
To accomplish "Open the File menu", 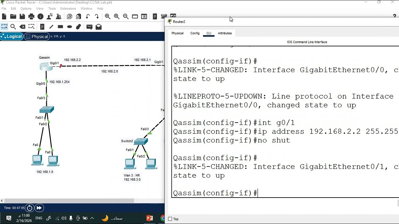I will point(4,9).
